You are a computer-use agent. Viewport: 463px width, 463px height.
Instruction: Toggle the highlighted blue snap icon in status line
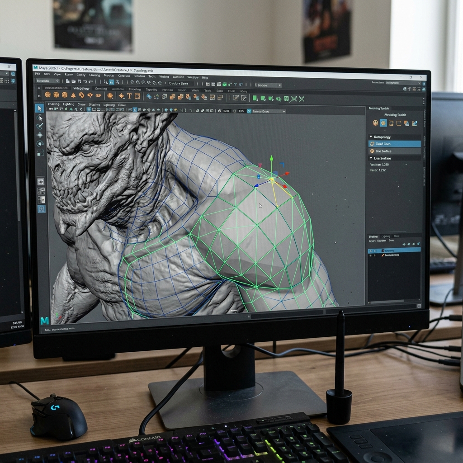click(111, 82)
